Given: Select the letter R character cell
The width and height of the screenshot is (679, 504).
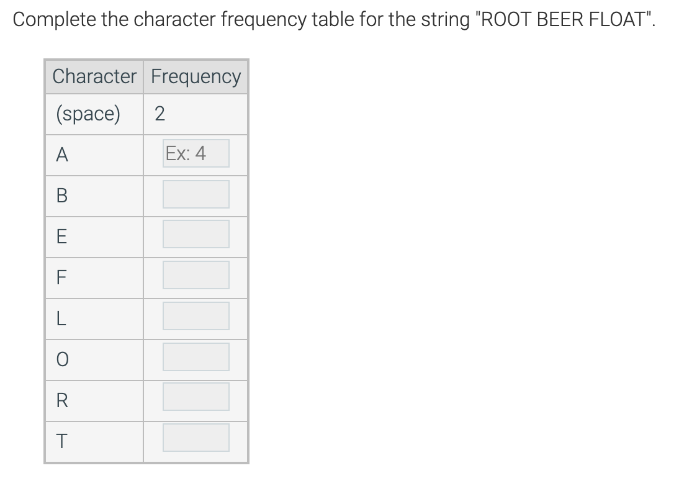Looking at the screenshot, I should [x=94, y=400].
